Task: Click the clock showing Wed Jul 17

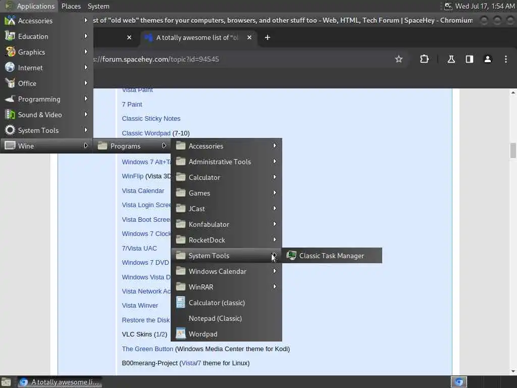Action: [x=484, y=6]
